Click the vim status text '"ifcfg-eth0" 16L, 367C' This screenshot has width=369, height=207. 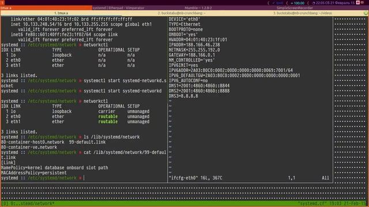pyautogui.click(x=195, y=178)
